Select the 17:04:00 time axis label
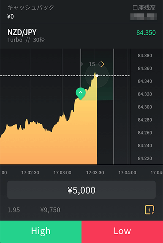 (127, 173)
